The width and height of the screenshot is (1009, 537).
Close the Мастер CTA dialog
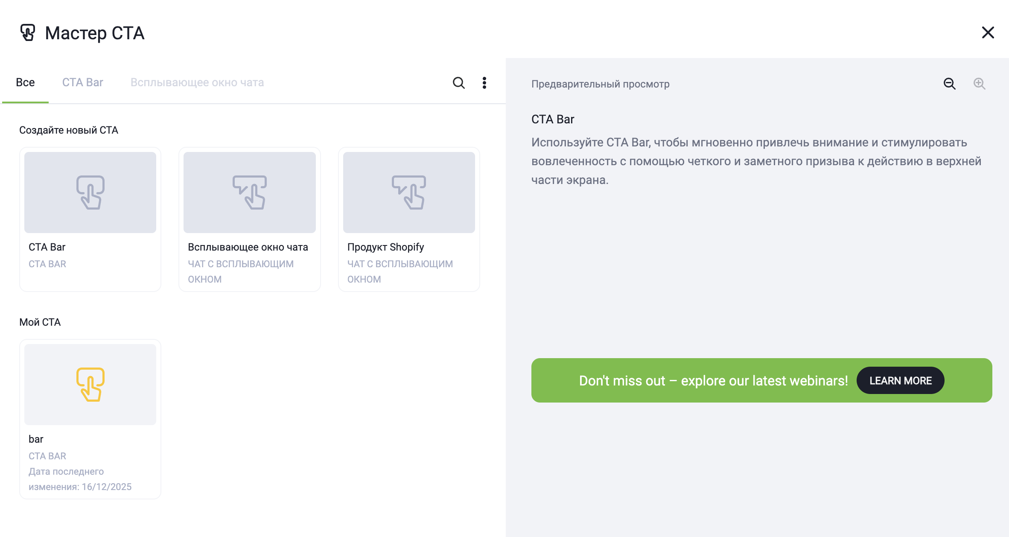pyautogui.click(x=988, y=32)
